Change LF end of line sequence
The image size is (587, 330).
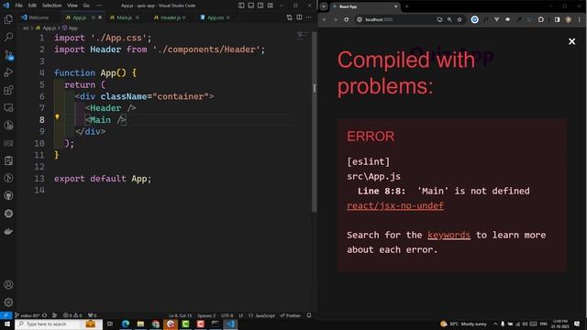pos(240,315)
